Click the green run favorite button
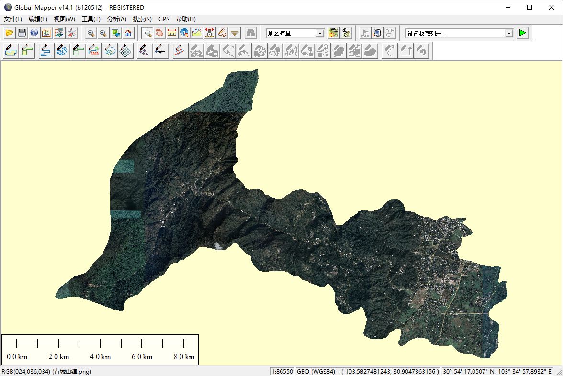 [x=523, y=33]
